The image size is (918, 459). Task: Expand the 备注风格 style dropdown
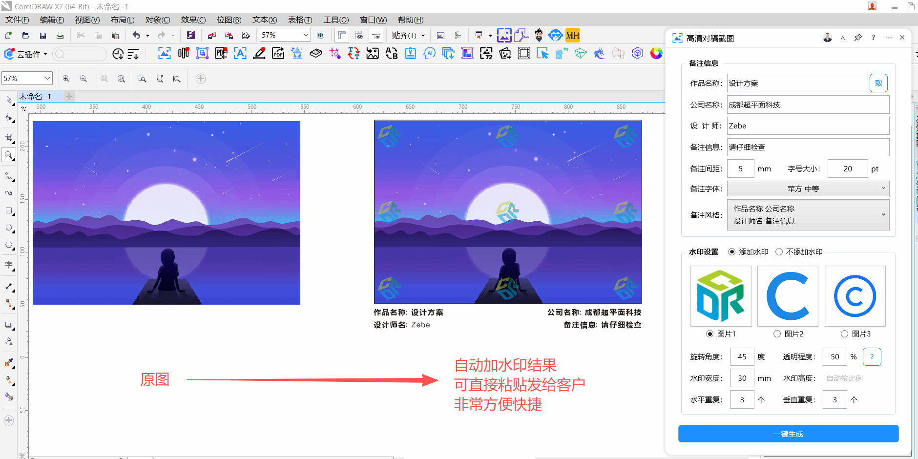tap(808, 215)
